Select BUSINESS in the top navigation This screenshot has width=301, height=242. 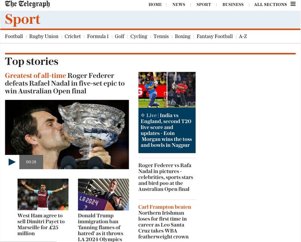pyautogui.click(x=233, y=5)
